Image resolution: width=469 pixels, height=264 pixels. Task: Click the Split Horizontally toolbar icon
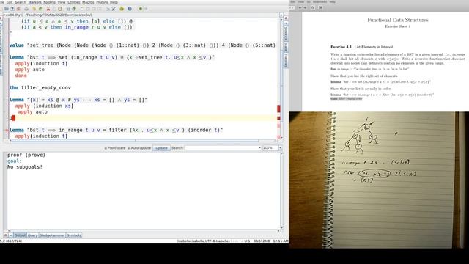click(93, 9)
